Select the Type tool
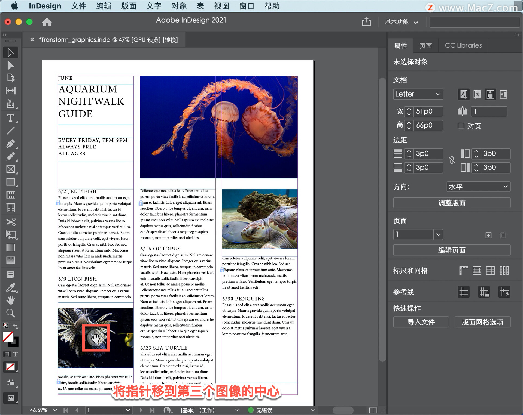This screenshot has height=415, width=523. pyautogui.click(x=11, y=118)
